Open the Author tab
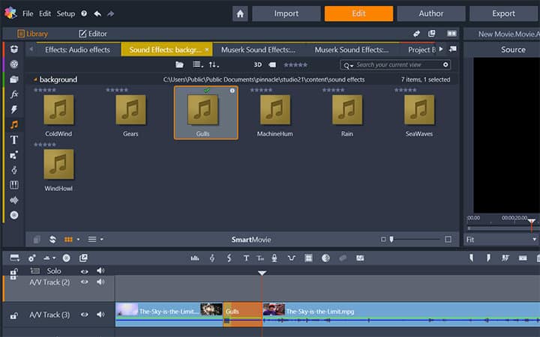Screen dimensions: 540x337 pos(430,13)
